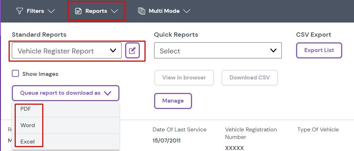Click the Filters funnel icon
This screenshot has height=151, width=354.
coord(20,11)
